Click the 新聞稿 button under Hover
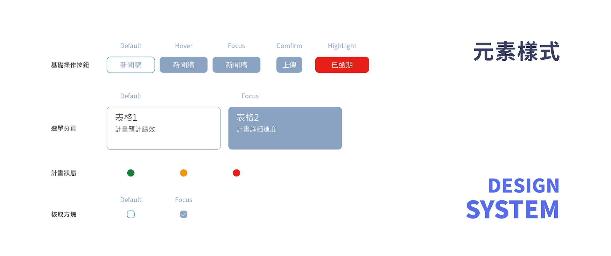Screen dimensions: 611x256 pyautogui.click(x=184, y=65)
